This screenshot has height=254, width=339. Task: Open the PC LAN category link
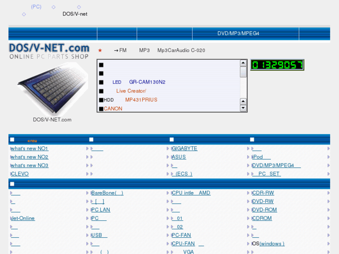(x=101, y=210)
